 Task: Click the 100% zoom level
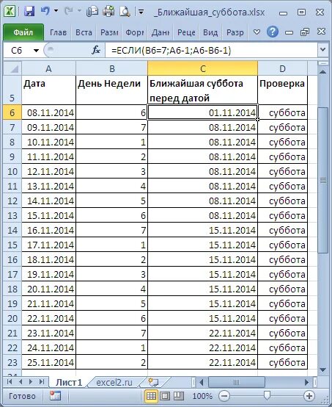pos(202,397)
